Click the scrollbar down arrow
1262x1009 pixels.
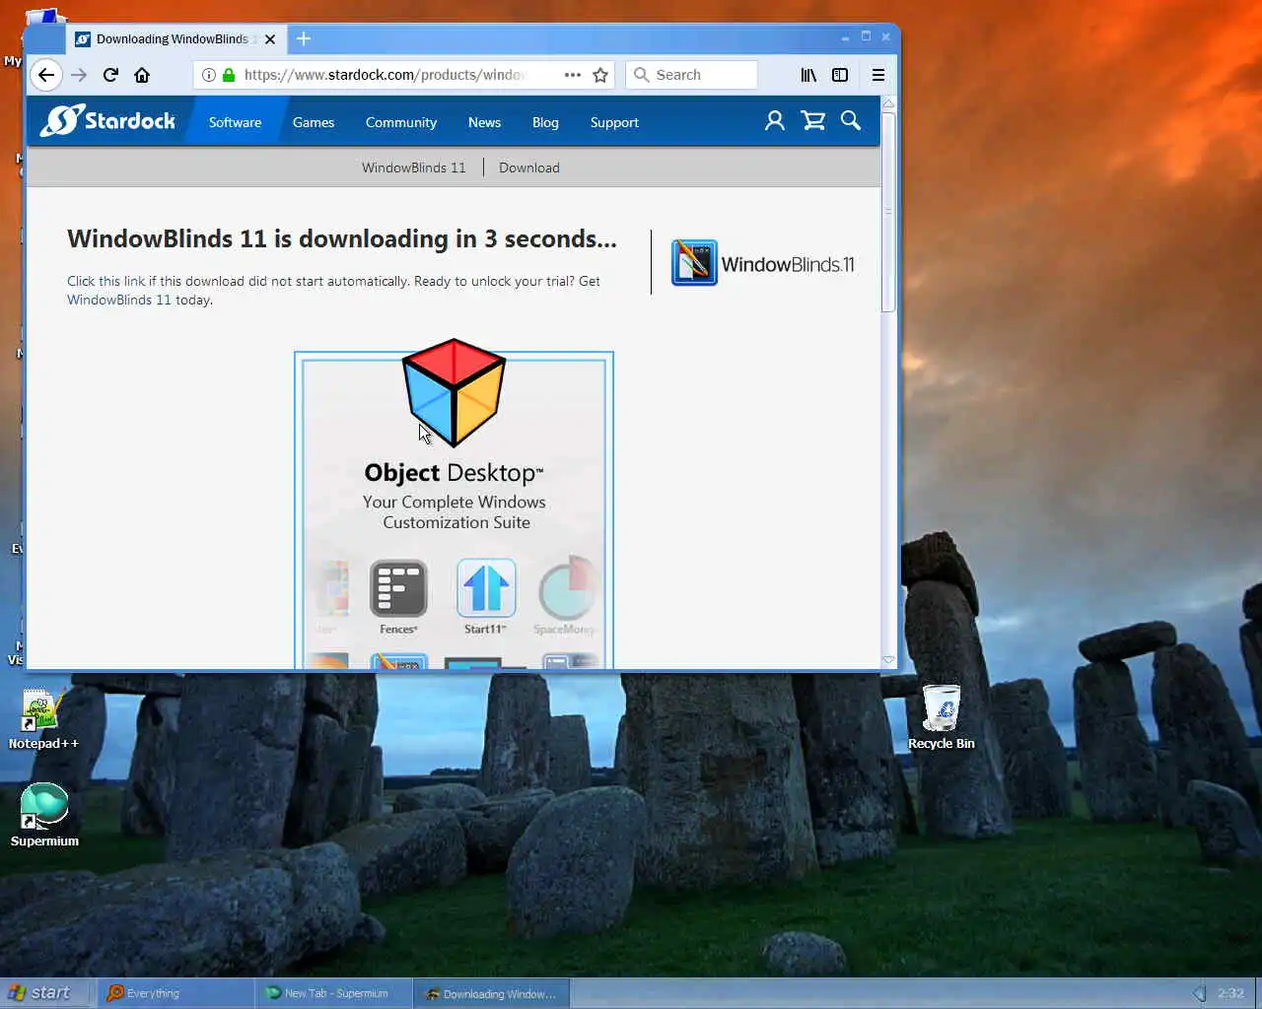[x=888, y=659]
